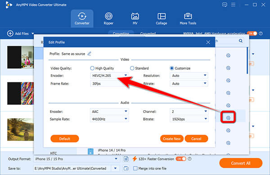Expand the Add Files dropdown arrow
The height and width of the screenshot is (175, 270).
[x=33, y=34]
